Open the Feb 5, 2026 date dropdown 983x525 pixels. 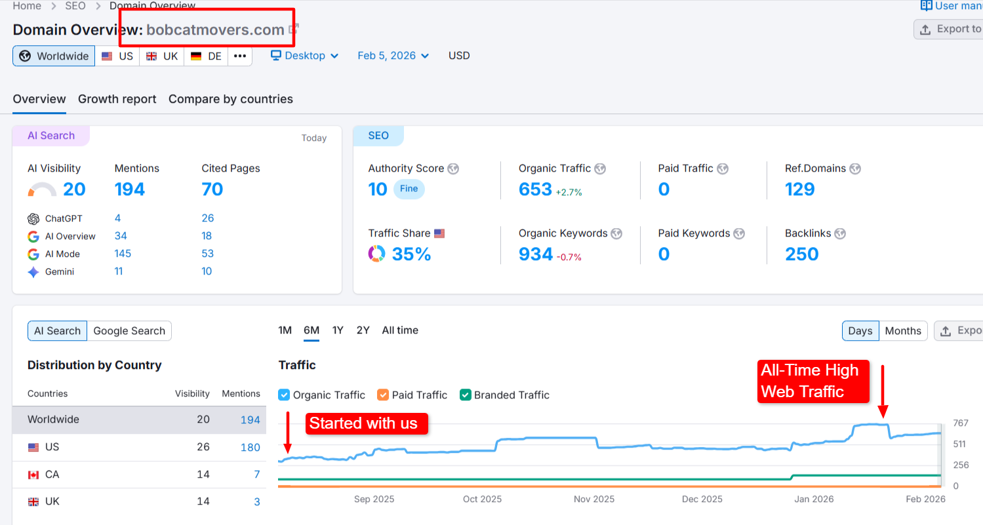coord(393,56)
